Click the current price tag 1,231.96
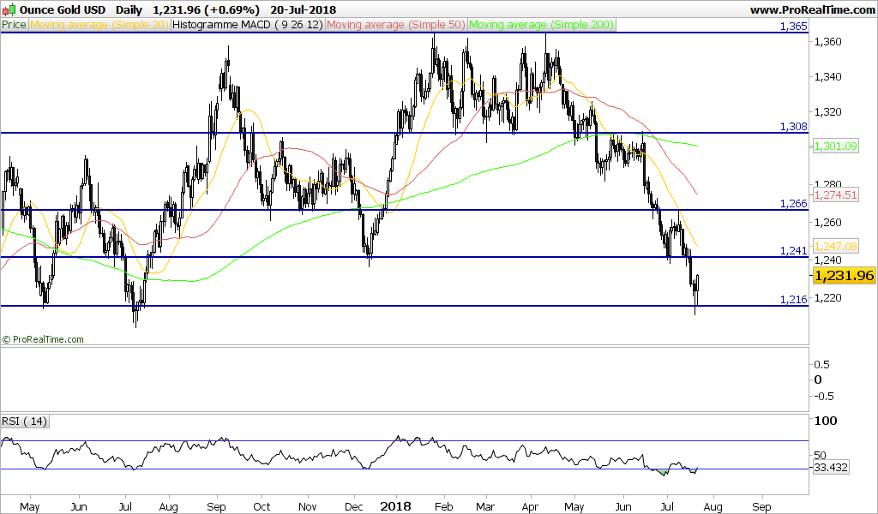This screenshot has height=514, width=878. (x=845, y=275)
